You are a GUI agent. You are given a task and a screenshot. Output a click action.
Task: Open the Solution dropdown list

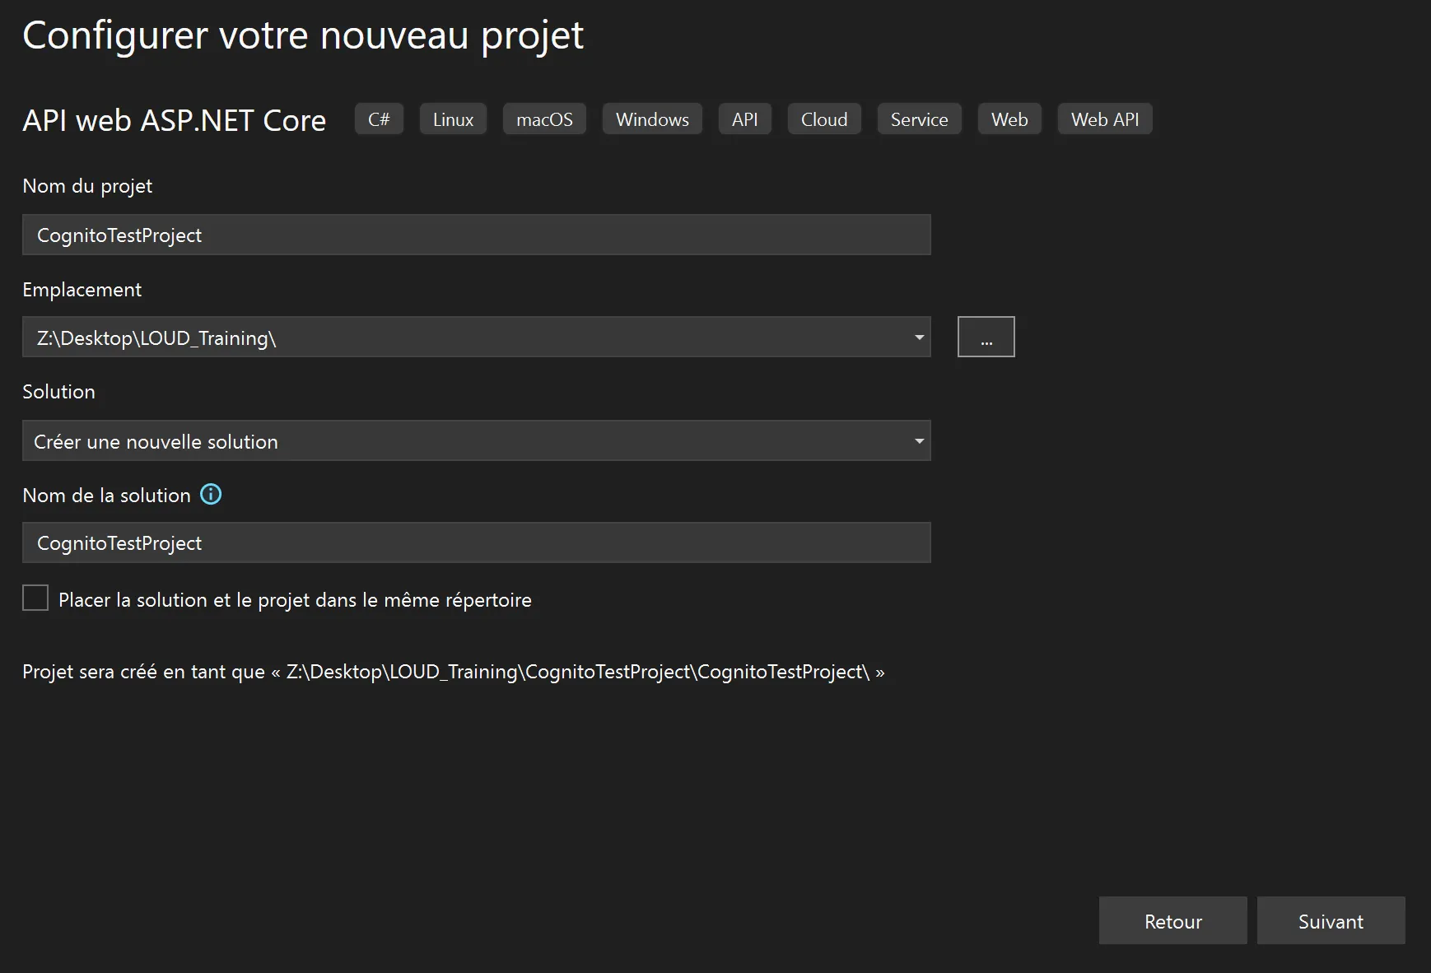click(476, 441)
